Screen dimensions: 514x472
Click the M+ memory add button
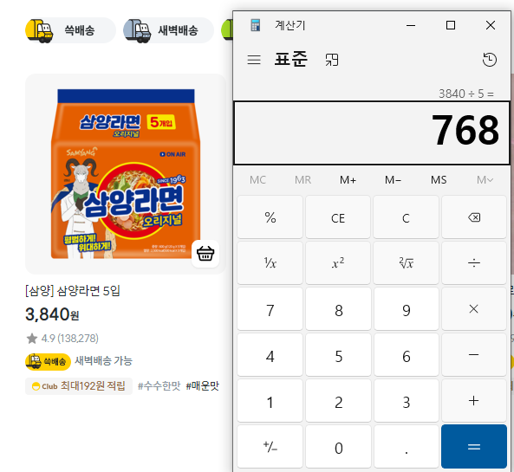pos(348,180)
